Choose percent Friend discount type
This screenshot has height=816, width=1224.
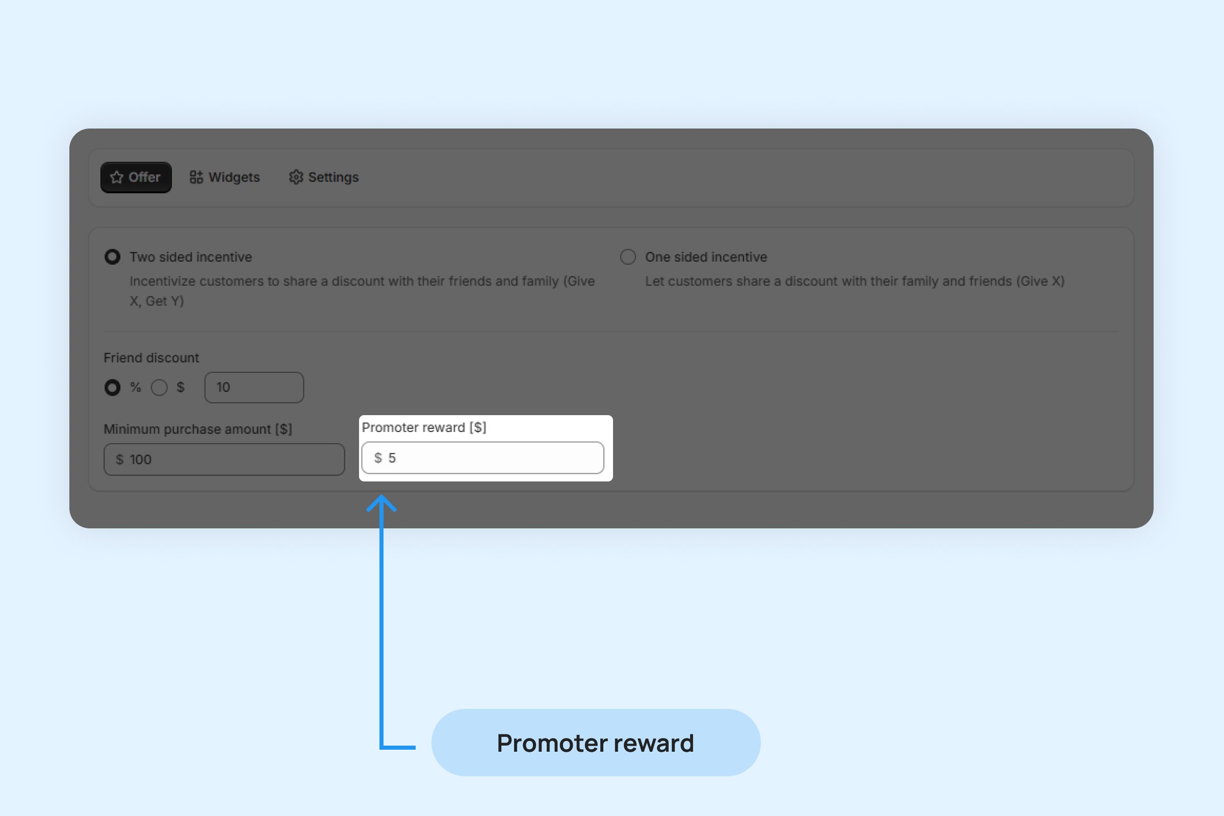click(x=112, y=388)
